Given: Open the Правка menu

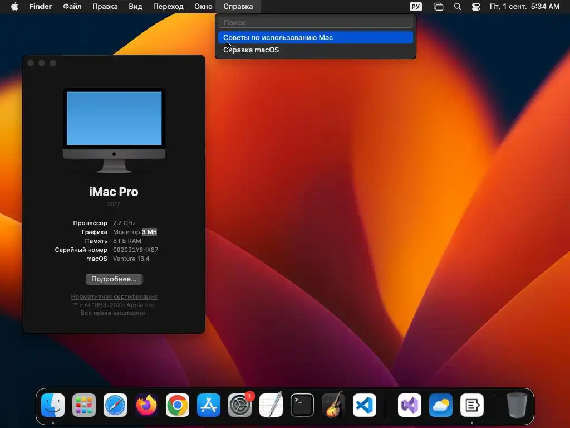Looking at the screenshot, I should click(x=105, y=7).
